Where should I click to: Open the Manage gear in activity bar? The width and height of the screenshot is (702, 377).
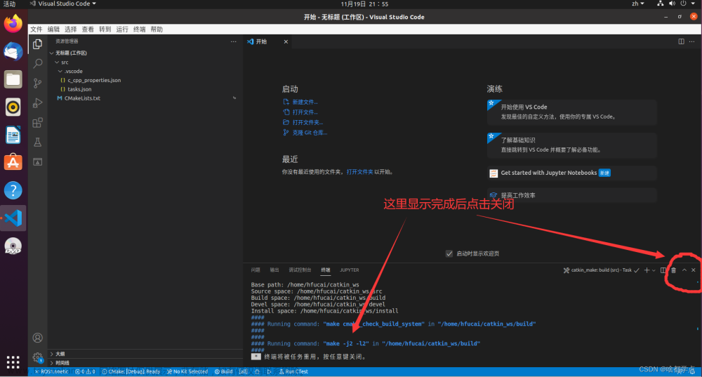38,357
